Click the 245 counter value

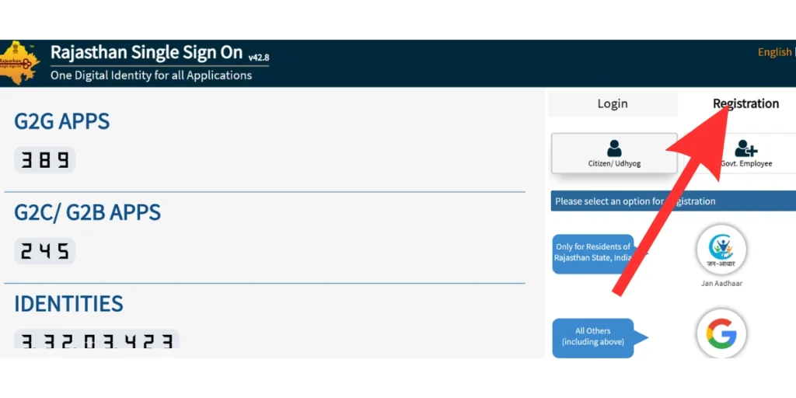pyautogui.click(x=44, y=251)
